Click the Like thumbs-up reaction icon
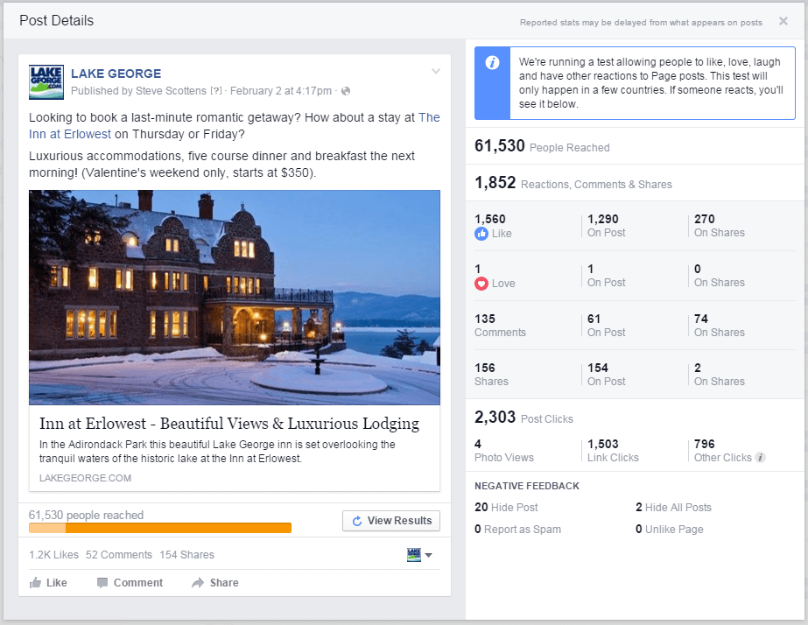 pos(481,234)
